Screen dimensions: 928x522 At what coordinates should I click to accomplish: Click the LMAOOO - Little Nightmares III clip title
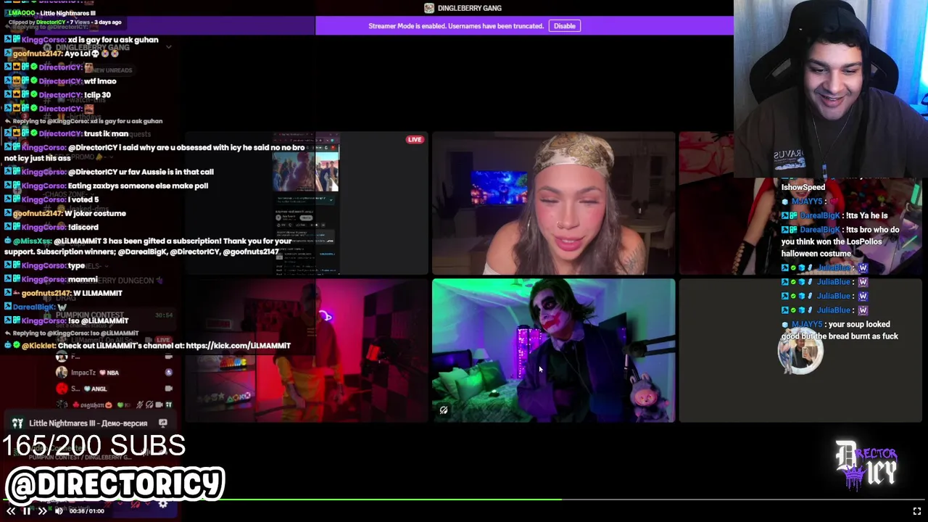point(52,13)
